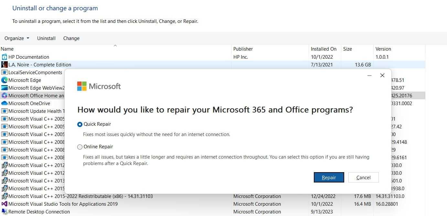This screenshot has height=216, width=447.
Task: Sort by the Version column header
Action: point(399,49)
